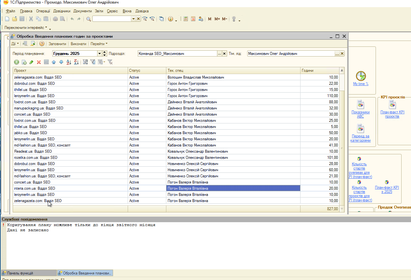Click the green Add row icon

click(16, 62)
